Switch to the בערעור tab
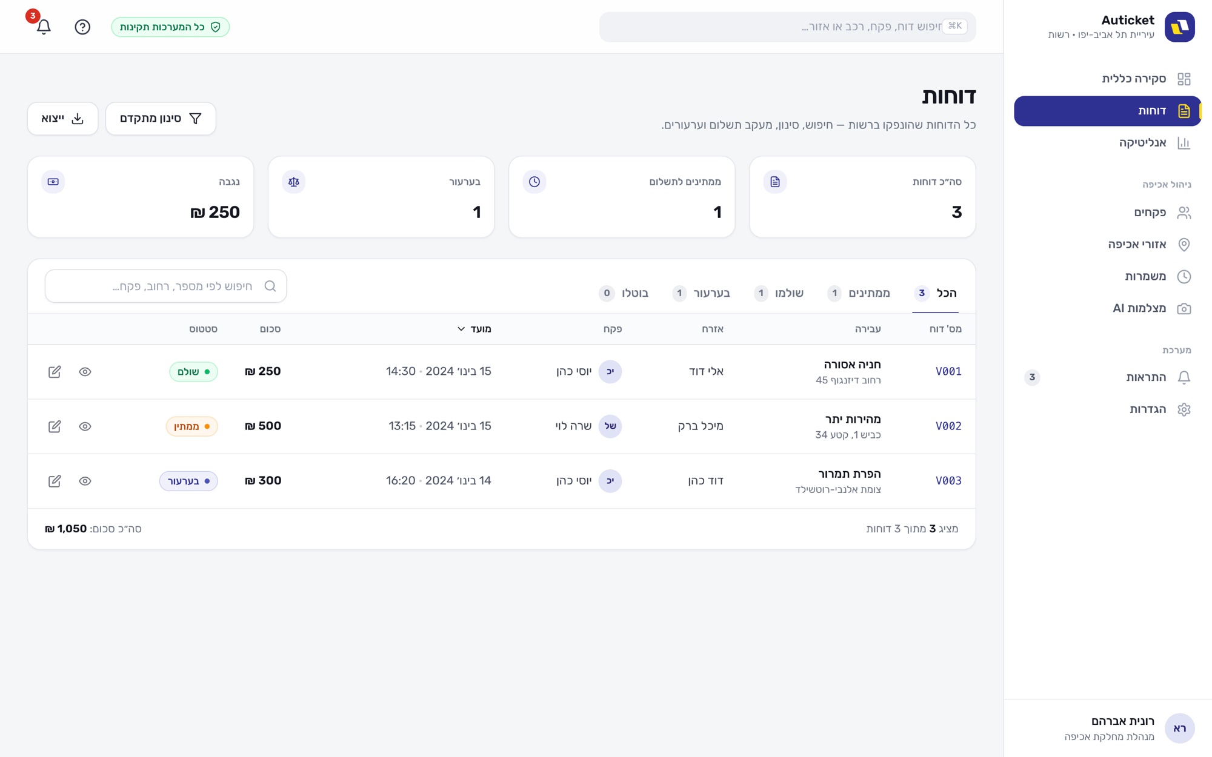 701,293
